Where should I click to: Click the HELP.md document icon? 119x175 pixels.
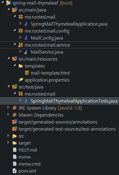(x=15, y=150)
